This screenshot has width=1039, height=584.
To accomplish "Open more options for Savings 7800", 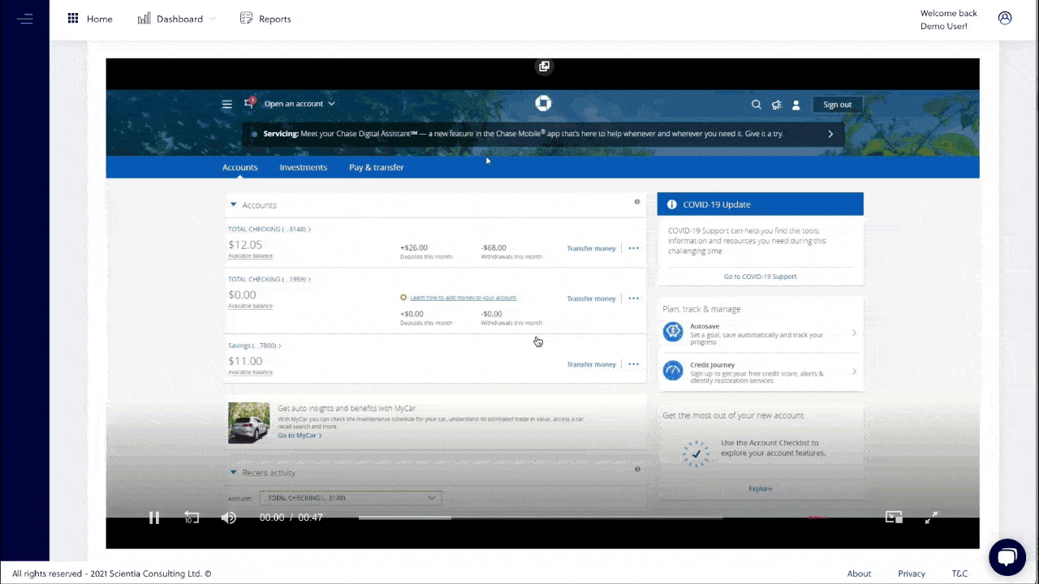I will click(x=634, y=364).
